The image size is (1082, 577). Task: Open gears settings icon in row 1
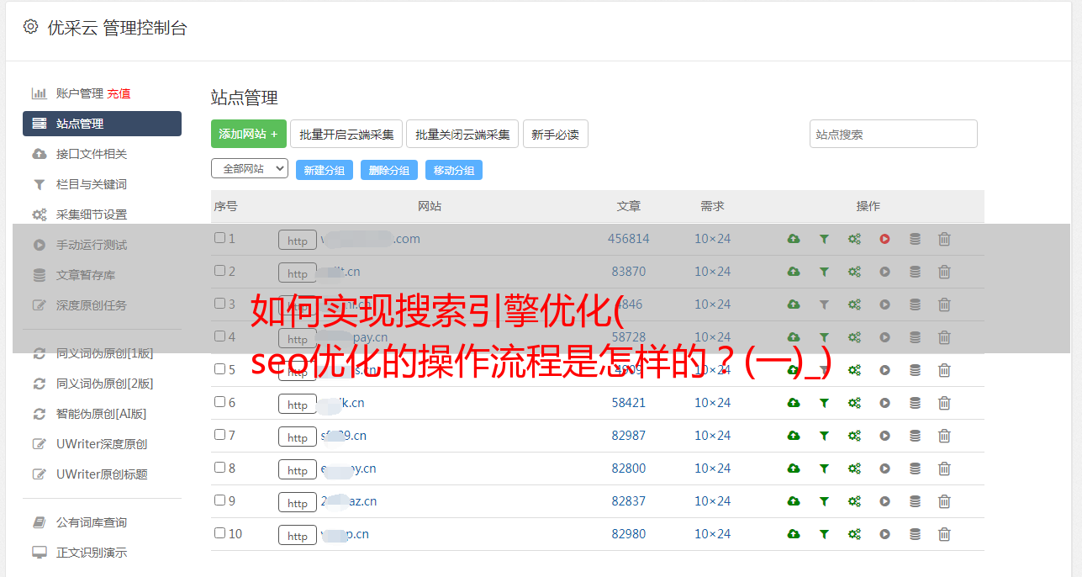tap(854, 239)
